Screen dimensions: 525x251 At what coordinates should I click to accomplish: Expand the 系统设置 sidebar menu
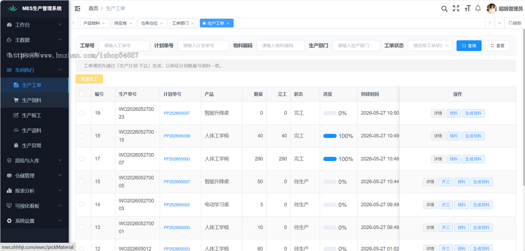click(x=60, y=221)
